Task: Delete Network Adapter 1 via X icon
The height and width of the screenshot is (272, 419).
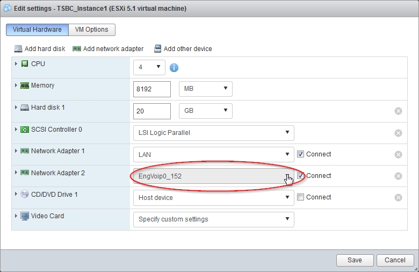Action: (x=398, y=154)
